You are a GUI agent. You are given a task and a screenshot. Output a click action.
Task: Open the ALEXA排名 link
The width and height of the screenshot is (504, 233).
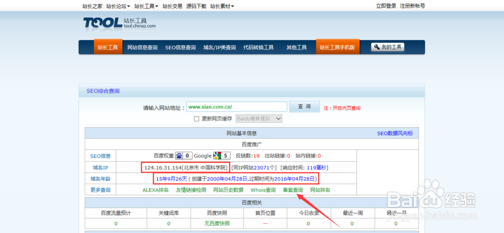[x=156, y=190]
